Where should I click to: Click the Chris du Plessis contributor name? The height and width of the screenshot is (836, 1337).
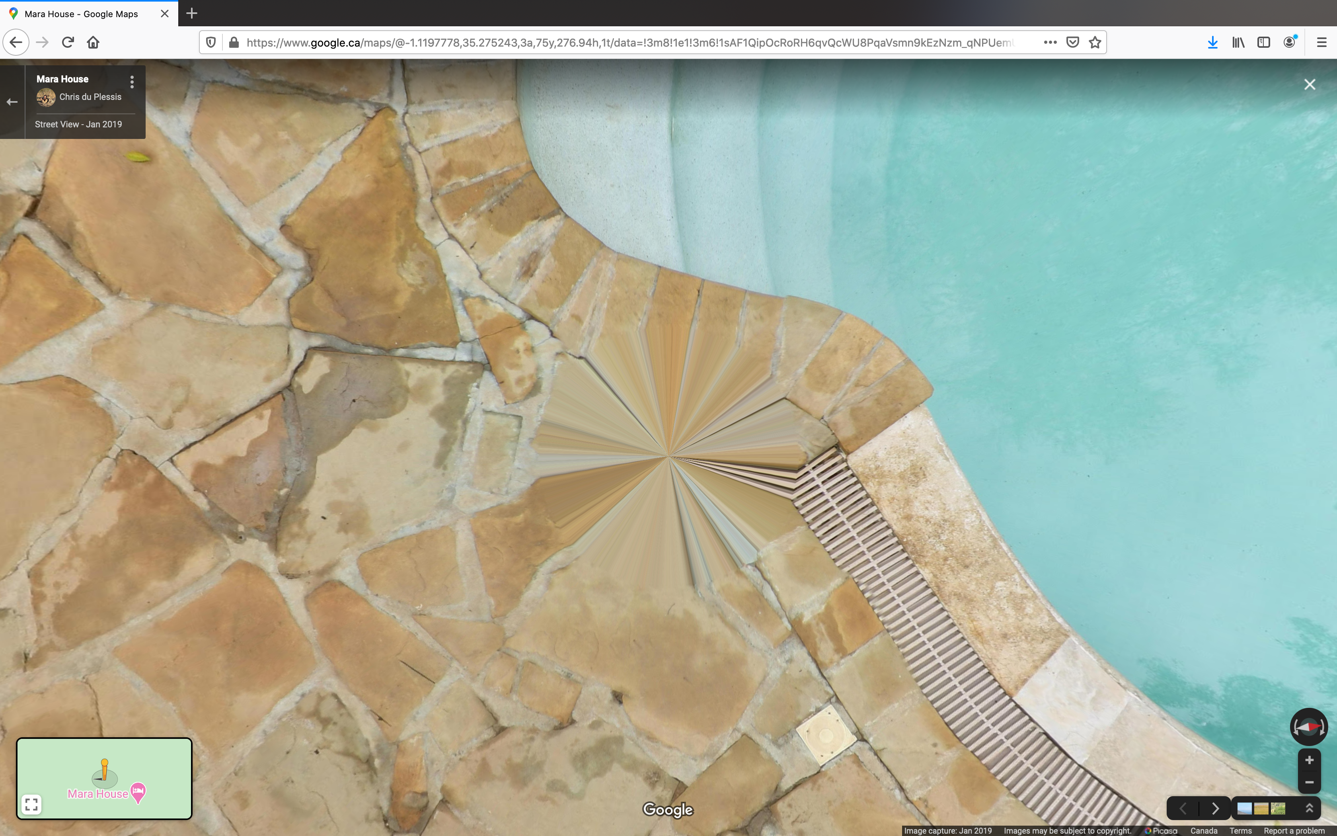[90, 97]
